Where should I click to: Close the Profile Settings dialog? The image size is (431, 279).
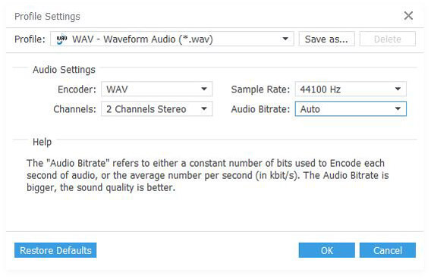pos(408,16)
